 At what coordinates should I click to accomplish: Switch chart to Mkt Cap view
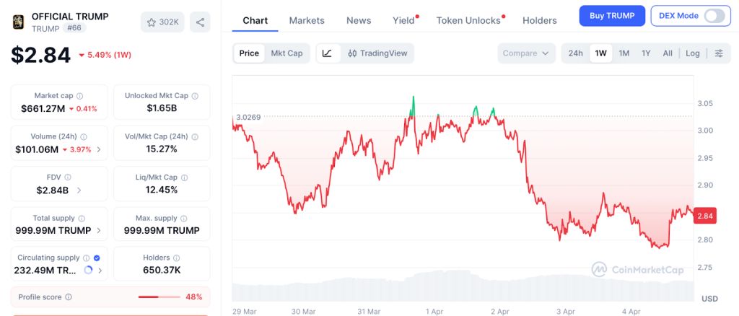coord(287,53)
